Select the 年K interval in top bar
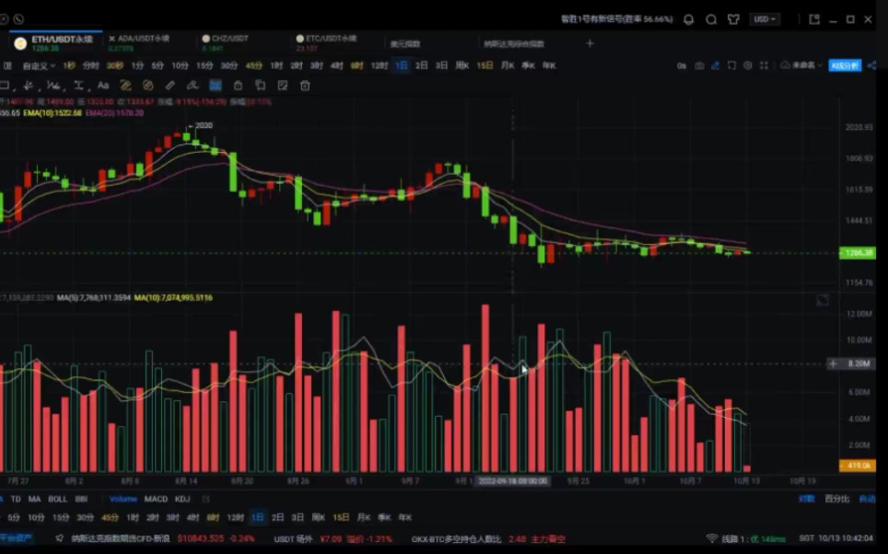Image resolution: width=888 pixels, height=554 pixels. [549, 65]
